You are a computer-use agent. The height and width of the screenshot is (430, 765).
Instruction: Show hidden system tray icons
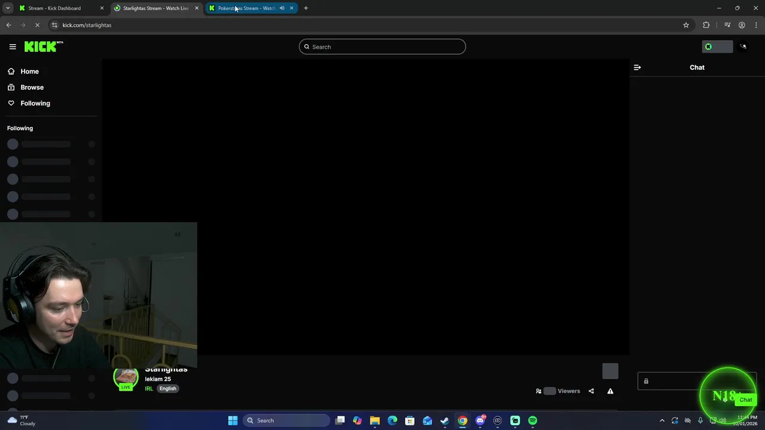click(x=662, y=420)
